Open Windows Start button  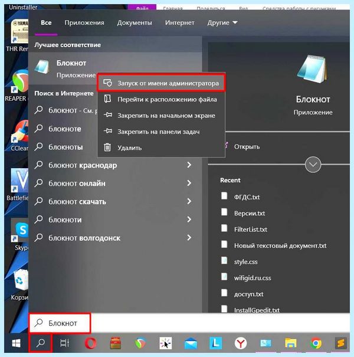coord(16,343)
